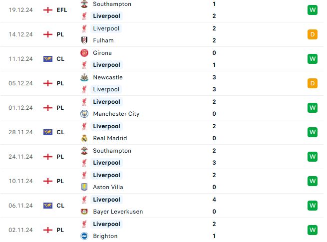327x242 pixels.
Task: Click the Bayer Leverkusen crest icon
Action: [x=84, y=212]
